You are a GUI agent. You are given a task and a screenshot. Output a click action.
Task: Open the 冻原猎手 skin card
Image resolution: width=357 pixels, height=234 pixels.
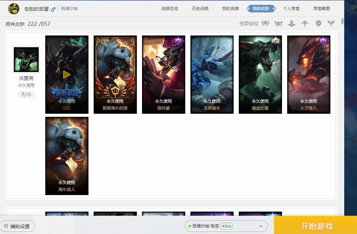[212, 74]
